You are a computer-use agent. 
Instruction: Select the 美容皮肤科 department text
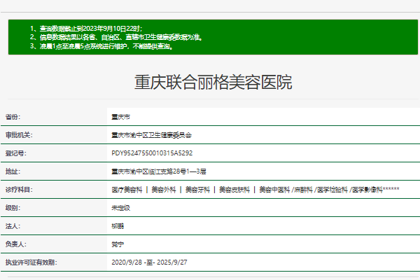point(234,190)
